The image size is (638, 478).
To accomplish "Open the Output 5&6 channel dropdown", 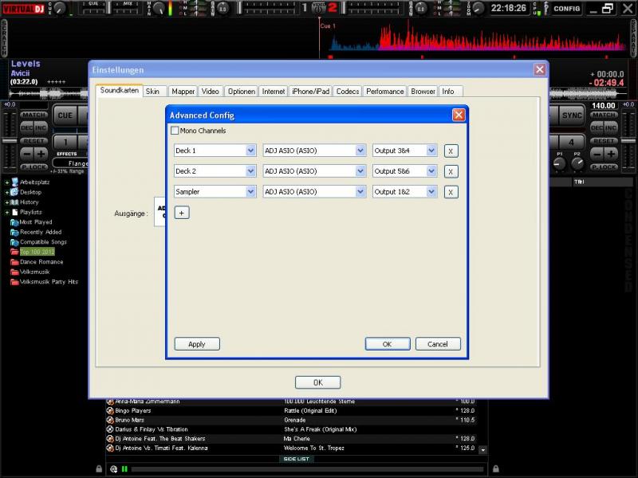I will tap(405, 171).
